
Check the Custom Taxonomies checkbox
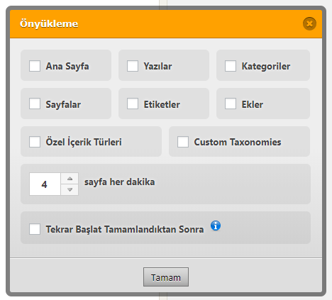[183, 142]
